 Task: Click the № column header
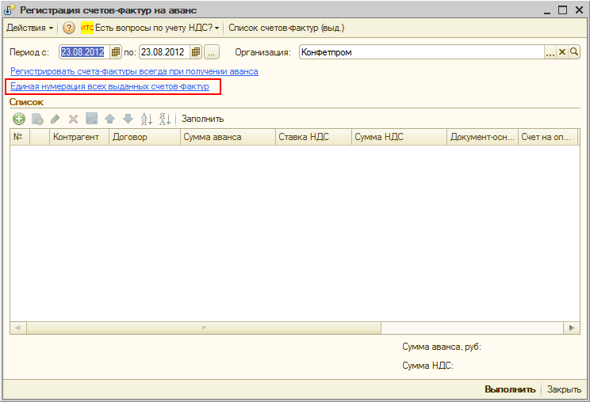[20, 137]
